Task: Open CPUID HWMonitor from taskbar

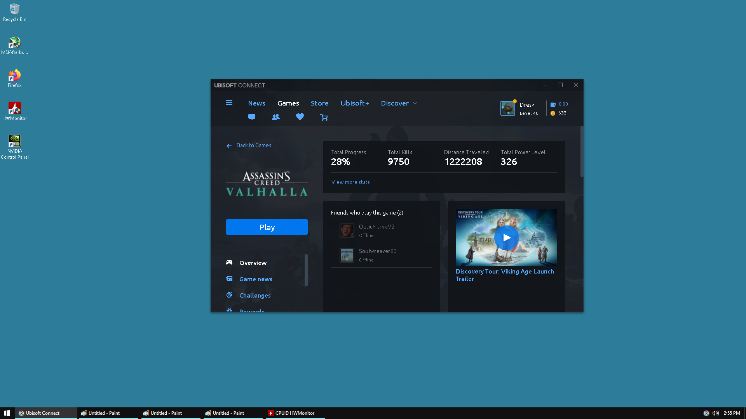Action: pos(295,413)
